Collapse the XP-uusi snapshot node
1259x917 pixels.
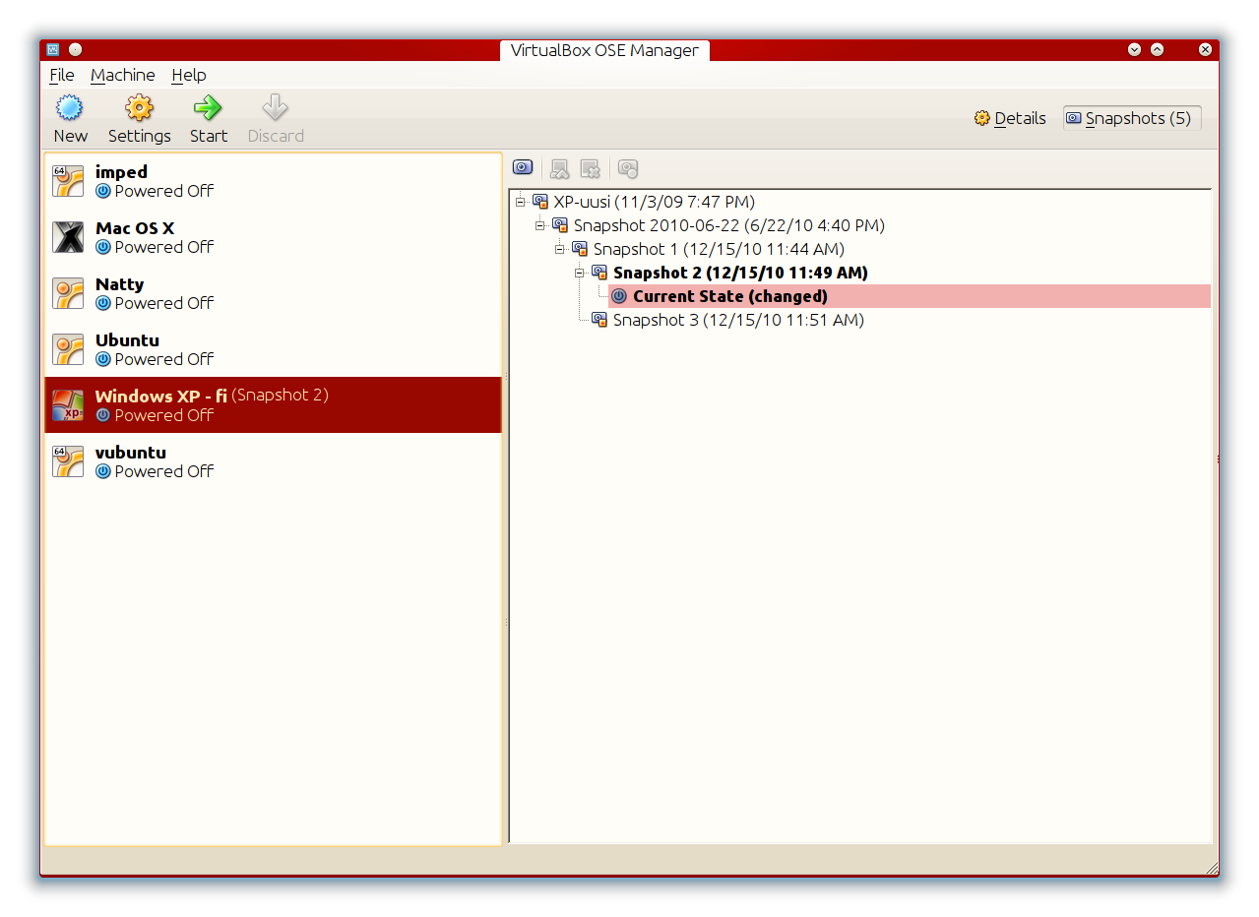pos(521,202)
